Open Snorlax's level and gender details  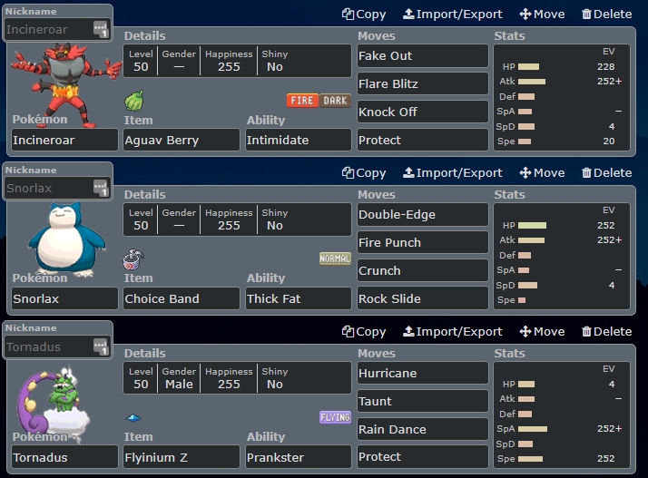237,219
